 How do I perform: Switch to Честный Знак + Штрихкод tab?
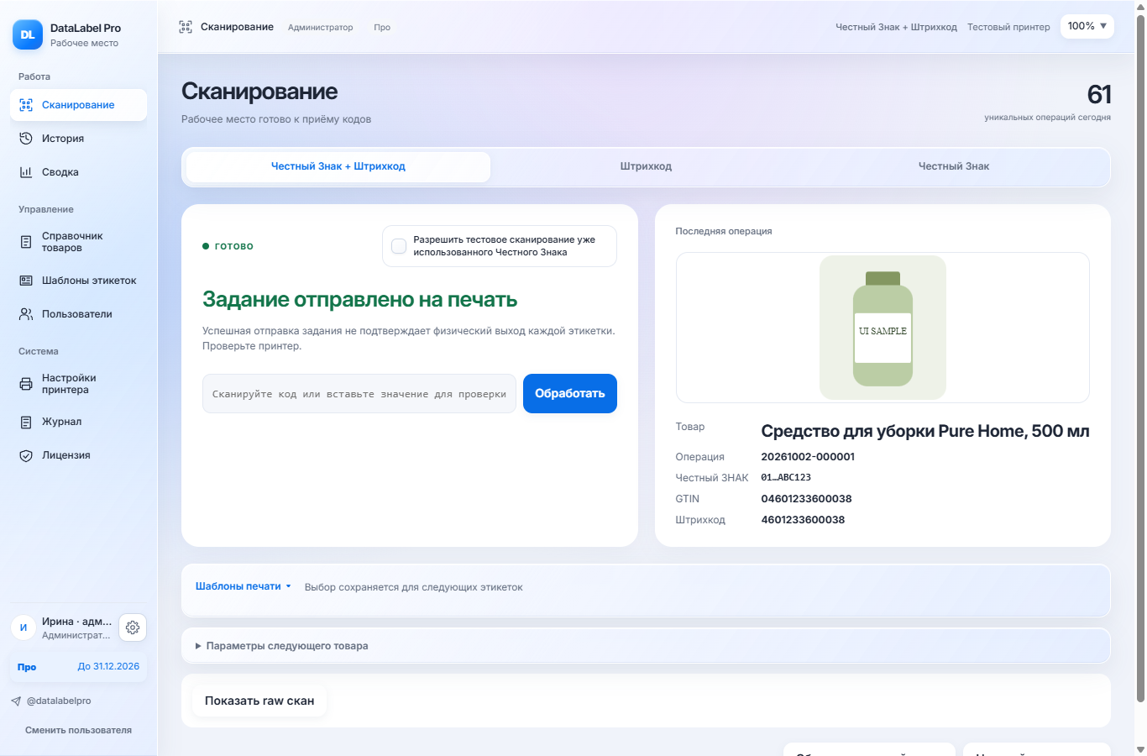coord(338,166)
